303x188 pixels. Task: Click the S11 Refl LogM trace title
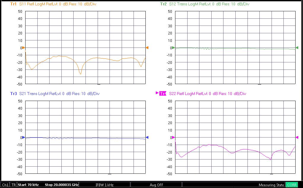click(x=58, y=4)
